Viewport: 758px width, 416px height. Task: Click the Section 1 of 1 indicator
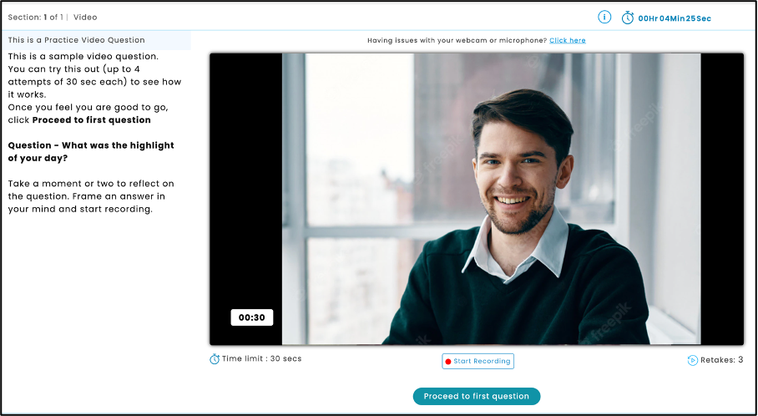click(x=36, y=18)
